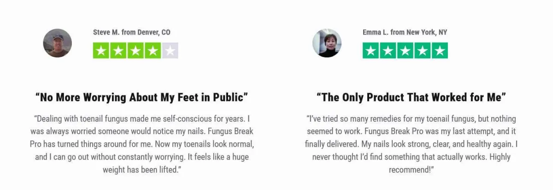553x190 pixels.
Task: Click Emma L.'s round profile photo
Action: click(327, 43)
